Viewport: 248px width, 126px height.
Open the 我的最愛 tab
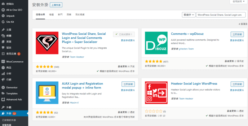[x=80, y=15]
